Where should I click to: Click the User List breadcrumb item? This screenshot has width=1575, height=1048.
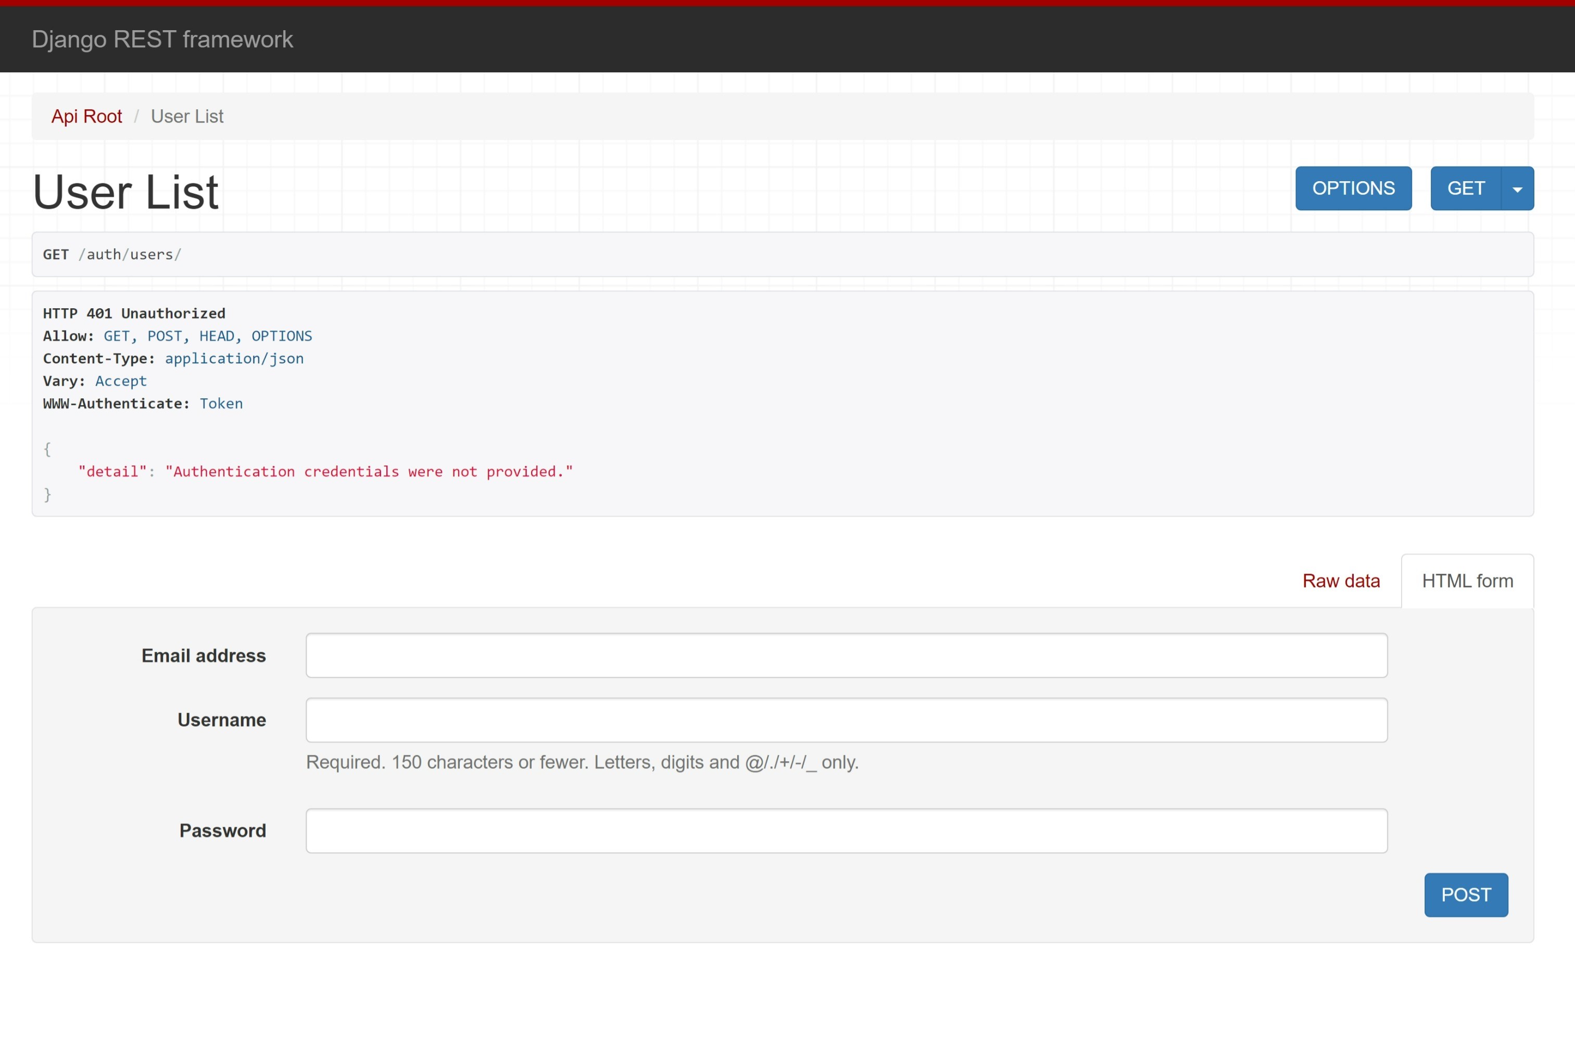coord(187,116)
